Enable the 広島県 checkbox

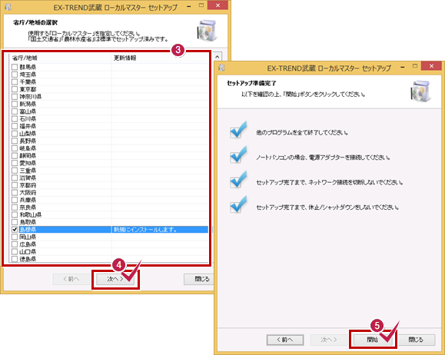tap(15, 244)
